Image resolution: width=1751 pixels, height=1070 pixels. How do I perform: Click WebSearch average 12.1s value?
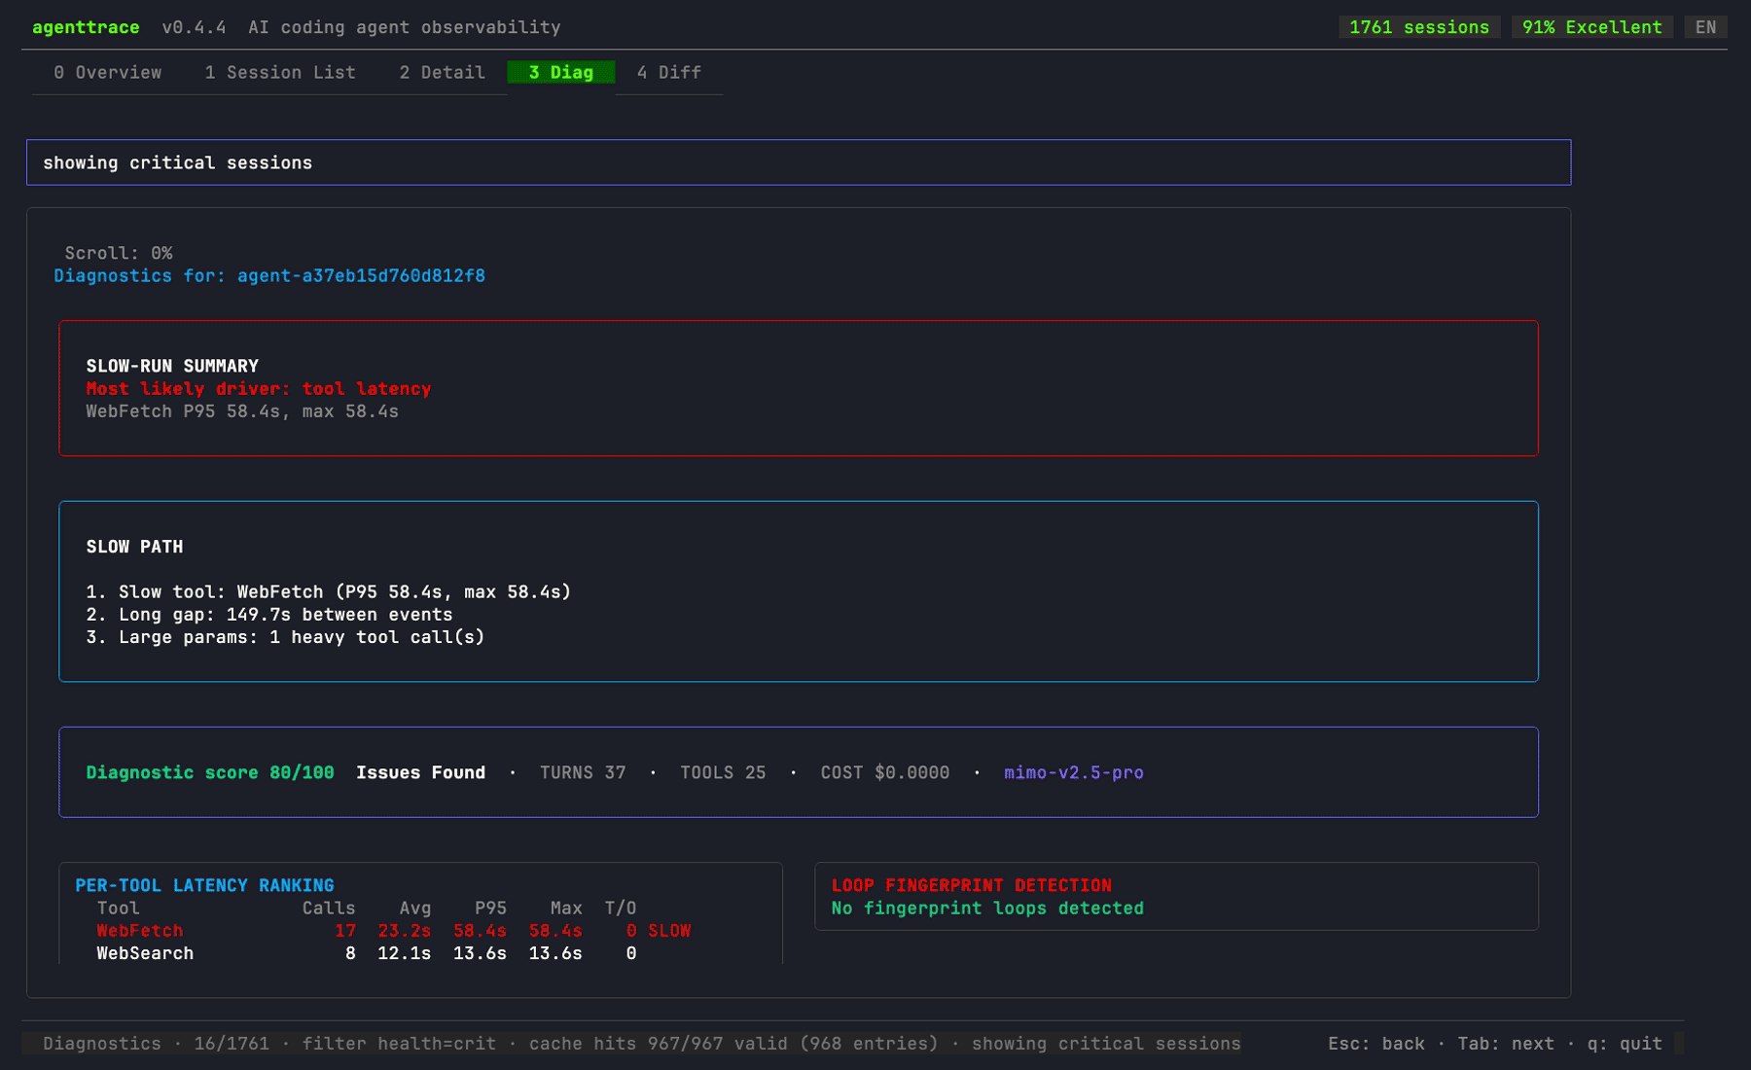click(404, 953)
